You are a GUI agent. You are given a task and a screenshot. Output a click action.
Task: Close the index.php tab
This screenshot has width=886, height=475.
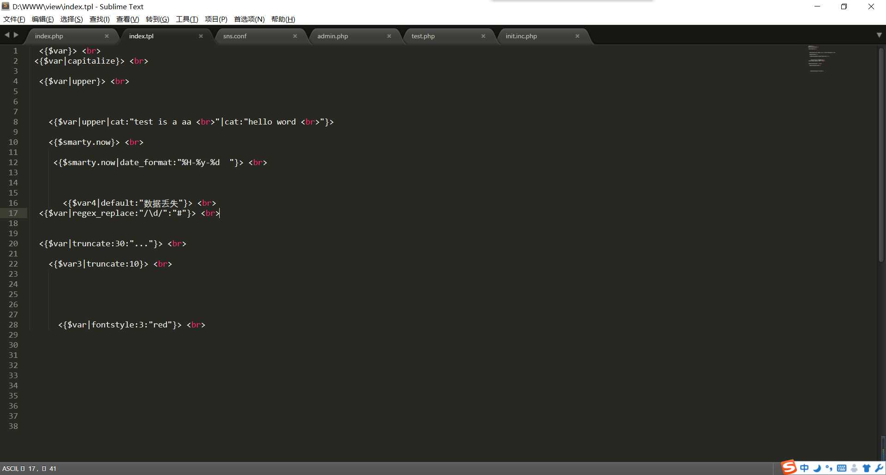pyautogui.click(x=107, y=36)
